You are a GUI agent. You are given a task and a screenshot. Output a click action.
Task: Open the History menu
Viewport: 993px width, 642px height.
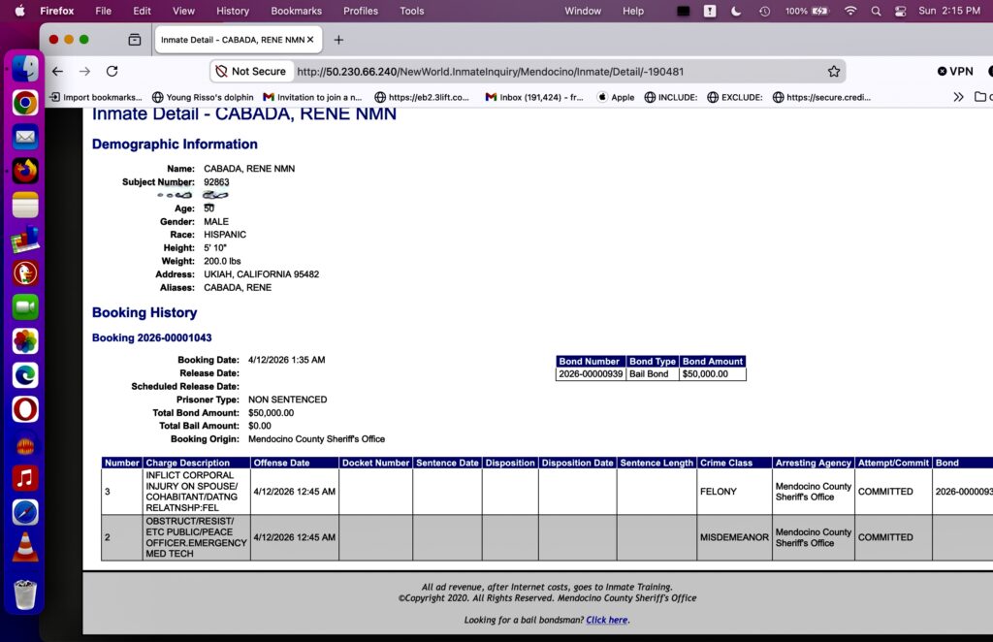pos(233,11)
